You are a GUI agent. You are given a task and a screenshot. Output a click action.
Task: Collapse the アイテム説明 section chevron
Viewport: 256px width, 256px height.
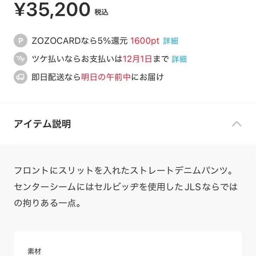tap(237, 124)
